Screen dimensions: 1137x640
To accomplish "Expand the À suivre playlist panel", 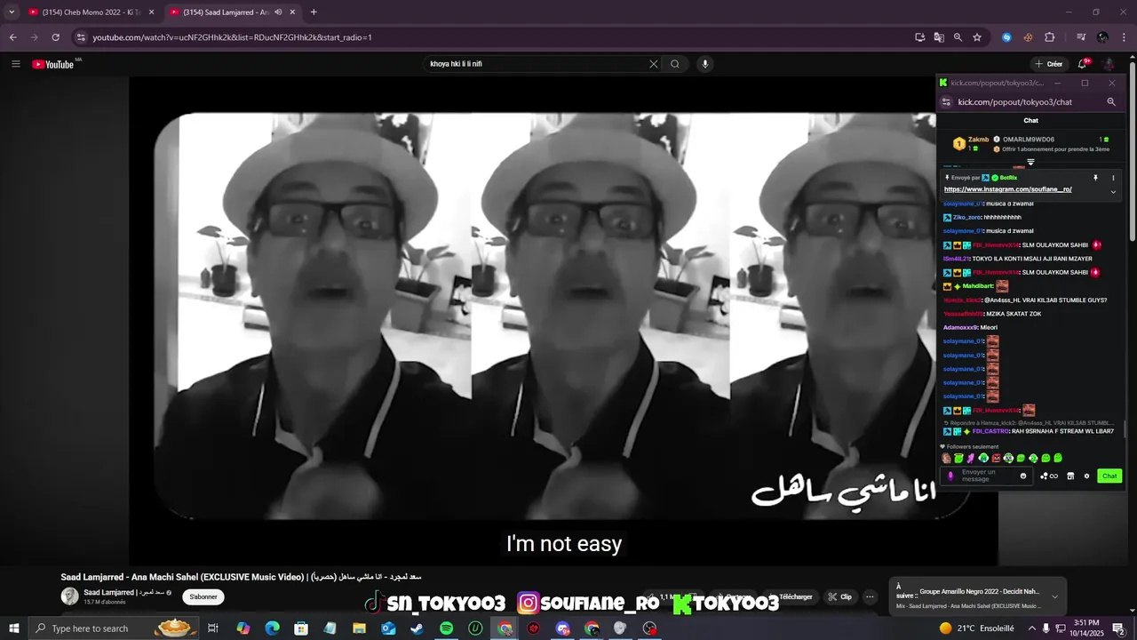I will pyautogui.click(x=1054, y=596).
